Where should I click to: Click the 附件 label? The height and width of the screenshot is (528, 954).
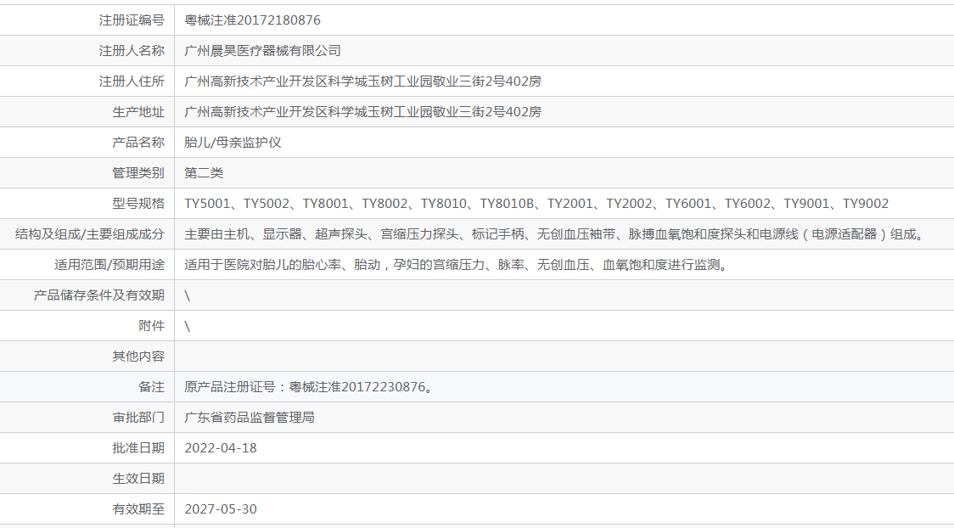pyautogui.click(x=151, y=325)
